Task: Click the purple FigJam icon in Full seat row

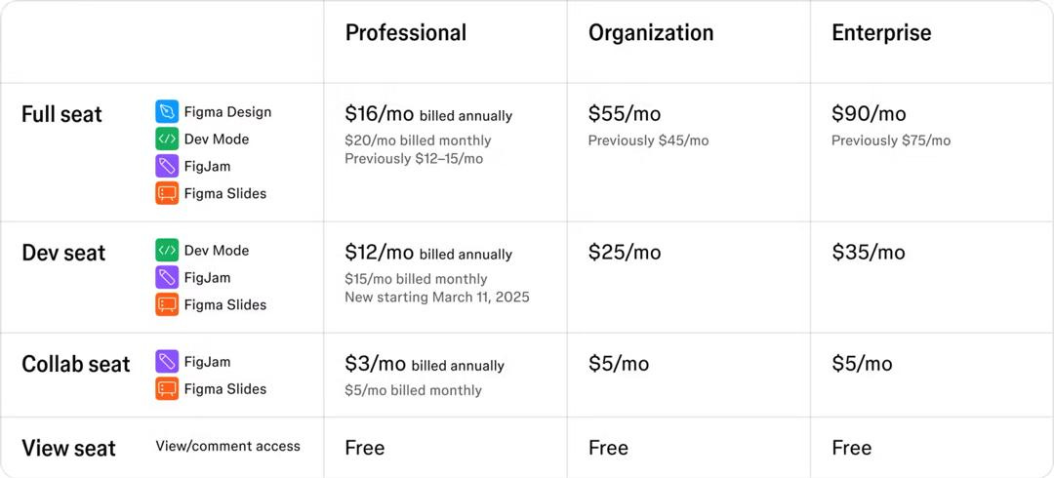Action: 167,166
